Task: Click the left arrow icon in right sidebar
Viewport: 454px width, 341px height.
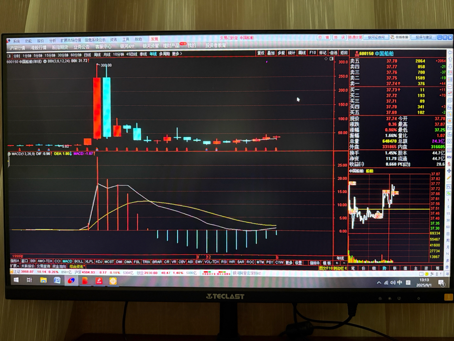Action: (x=450, y=52)
